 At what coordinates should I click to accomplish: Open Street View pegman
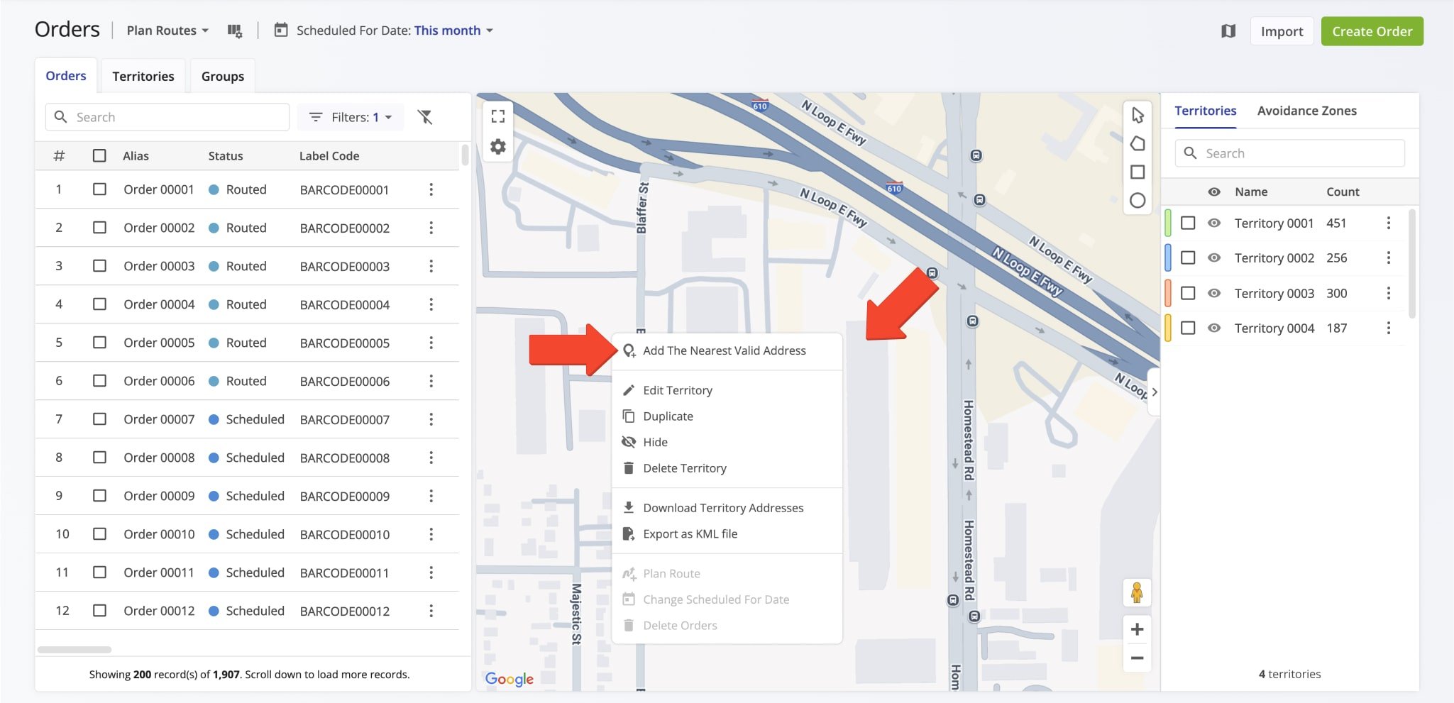(x=1137, y=592)
